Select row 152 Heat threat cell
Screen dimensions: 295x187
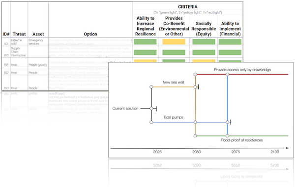[x=14, y=73]
